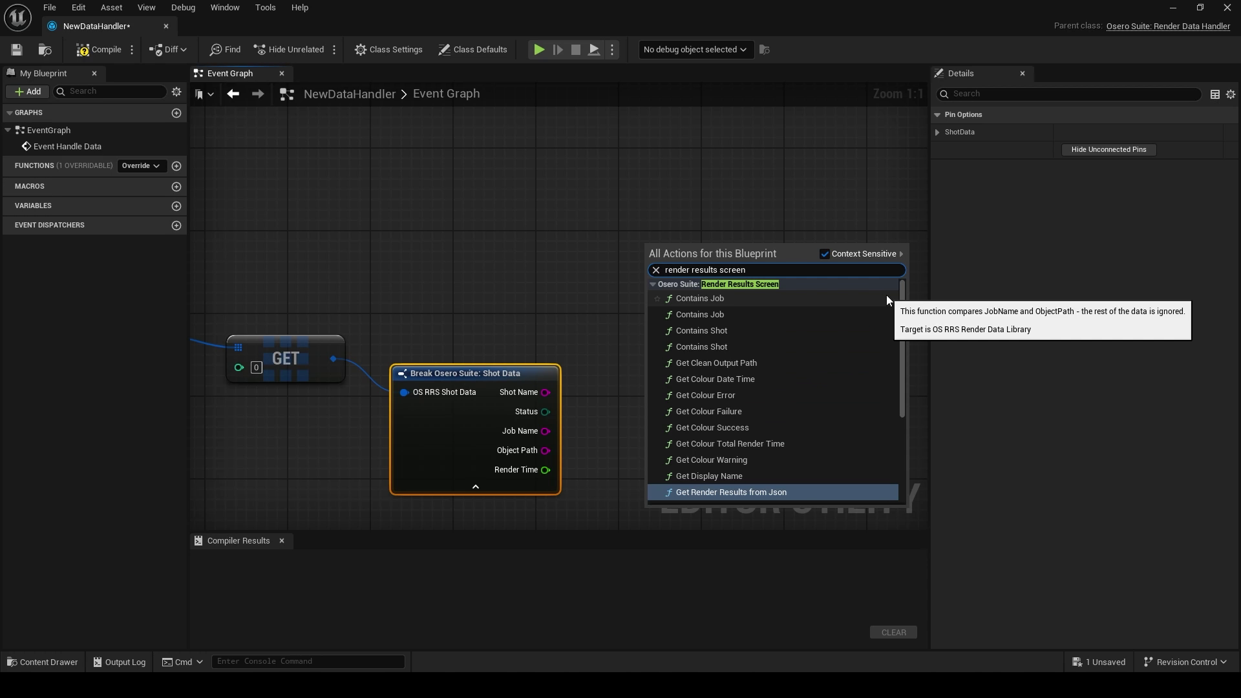This screenshot has height=698, width=1241.
Task: Start Play in editor
Action: (x=538, y=50)
